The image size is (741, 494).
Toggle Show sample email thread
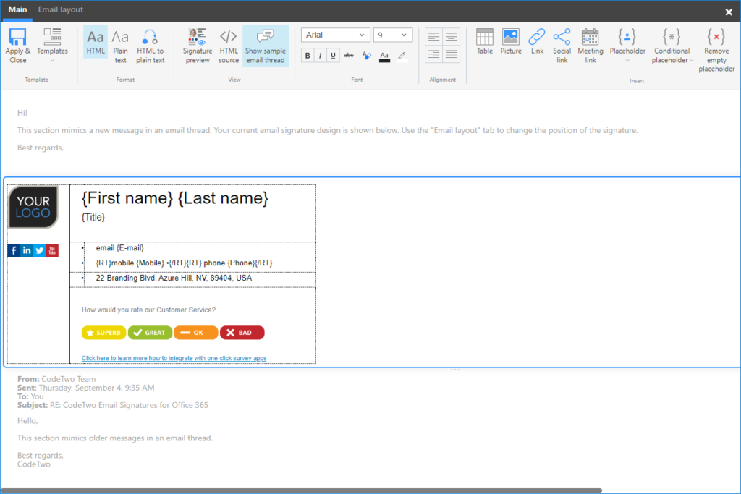pos(265,43)
